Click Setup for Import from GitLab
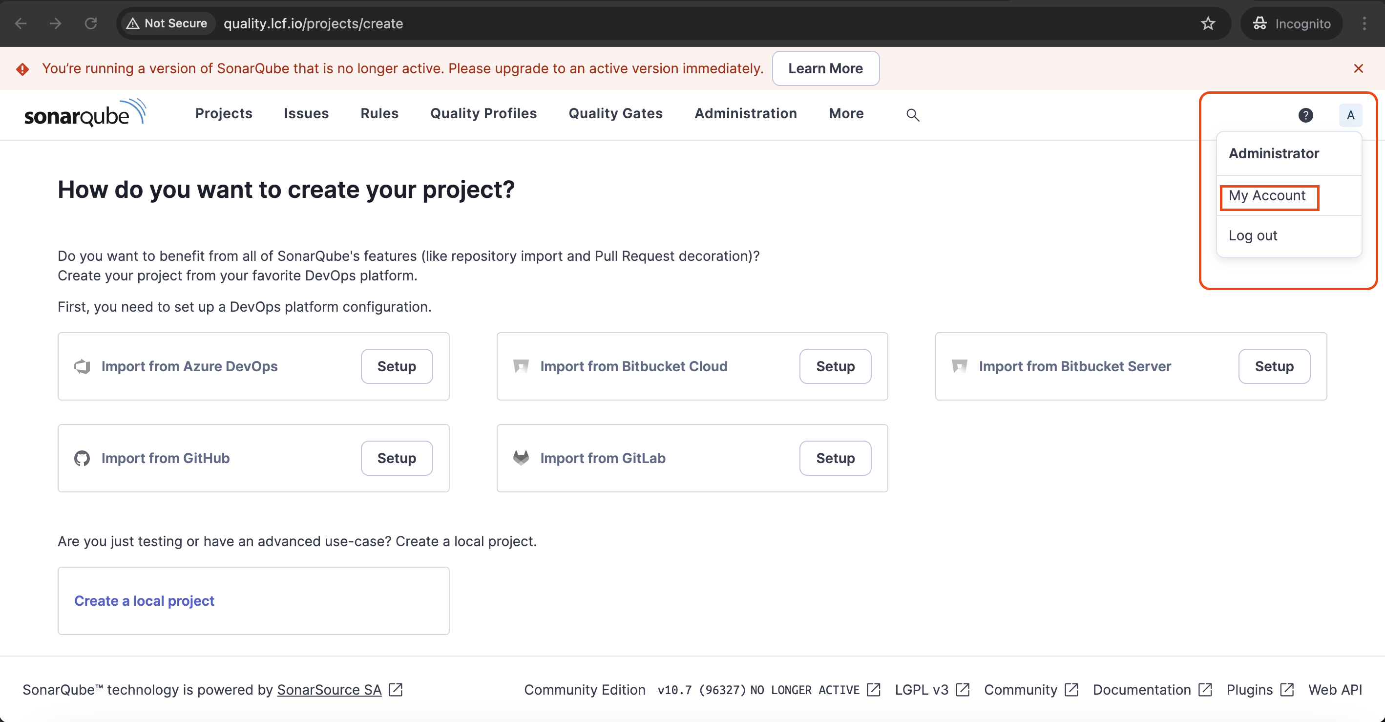 pos(835,458)
